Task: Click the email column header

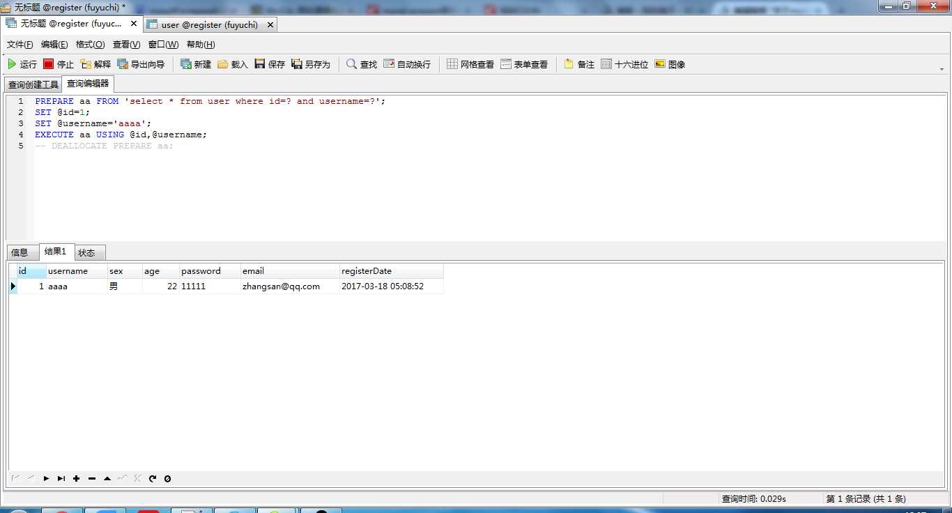Action: pos(290,271)
